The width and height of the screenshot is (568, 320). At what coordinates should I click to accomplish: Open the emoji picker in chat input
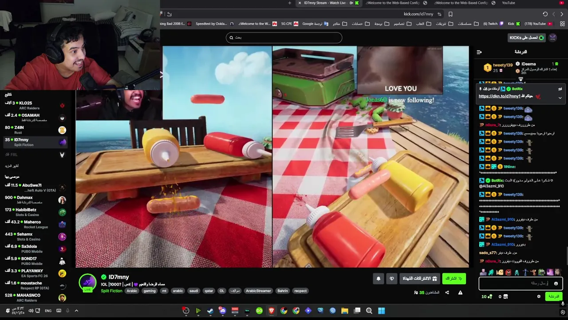click(556, 284)
